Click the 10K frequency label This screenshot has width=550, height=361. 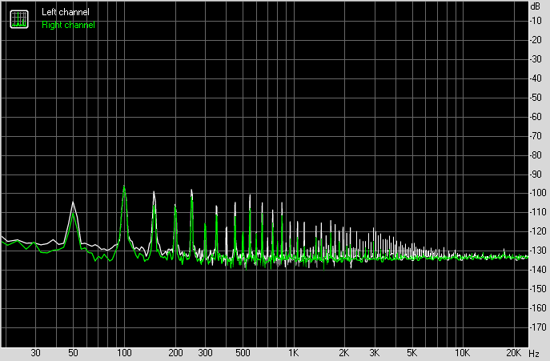coord(462,353)
